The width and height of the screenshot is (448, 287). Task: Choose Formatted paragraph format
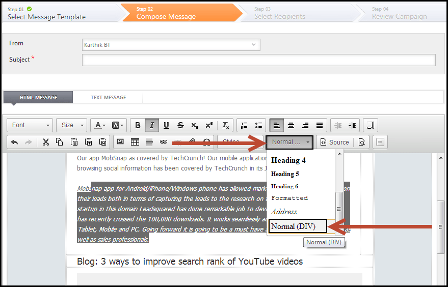(x=301, y=198)
